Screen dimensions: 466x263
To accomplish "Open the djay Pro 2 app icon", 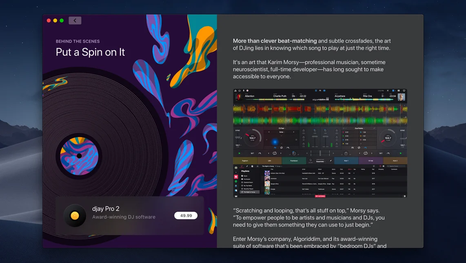I will point(75,215).
